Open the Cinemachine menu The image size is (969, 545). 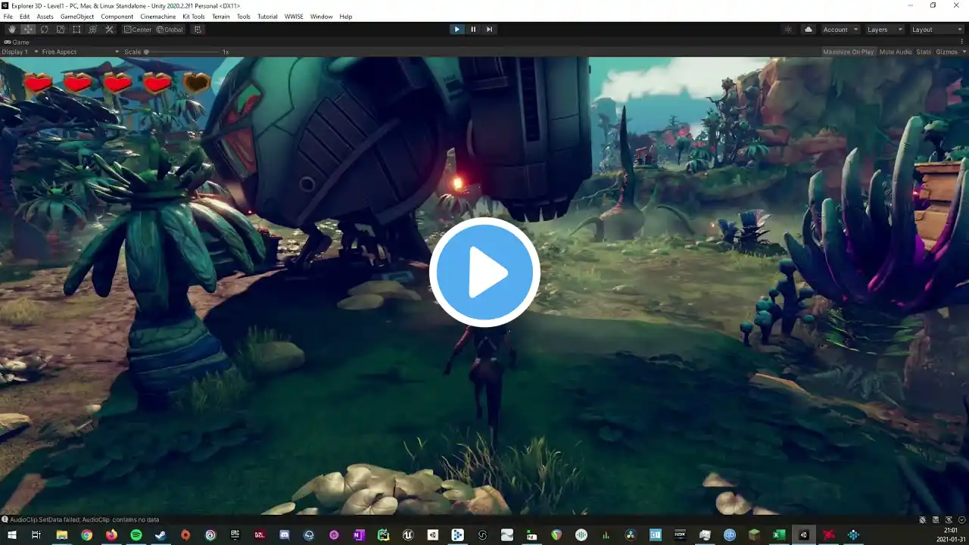157,17
